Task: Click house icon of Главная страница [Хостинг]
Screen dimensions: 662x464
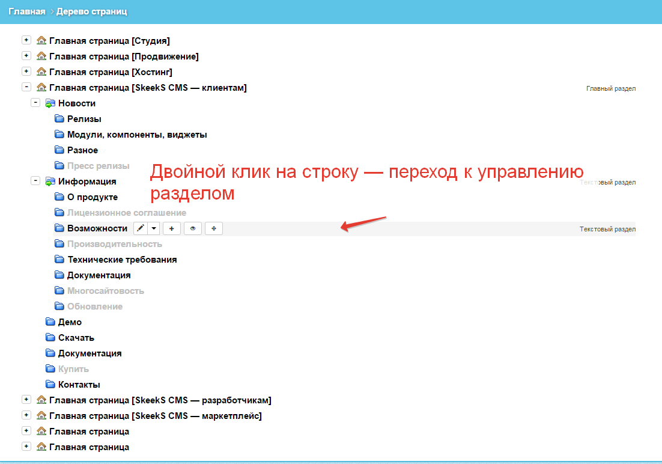Action: pyautogui.click(x=41, y=72)
